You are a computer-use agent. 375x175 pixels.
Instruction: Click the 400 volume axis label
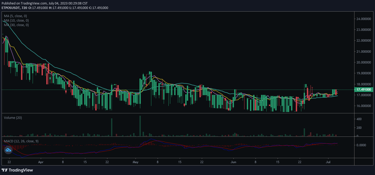359,119
